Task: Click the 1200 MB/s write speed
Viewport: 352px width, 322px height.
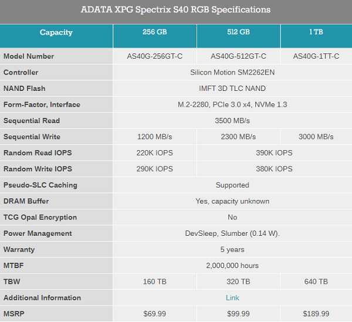Action: click(x=155, y=137)
